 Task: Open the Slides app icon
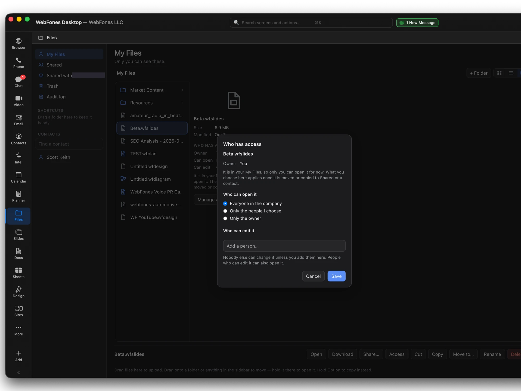pyautogui.click(x=18, y=235)
